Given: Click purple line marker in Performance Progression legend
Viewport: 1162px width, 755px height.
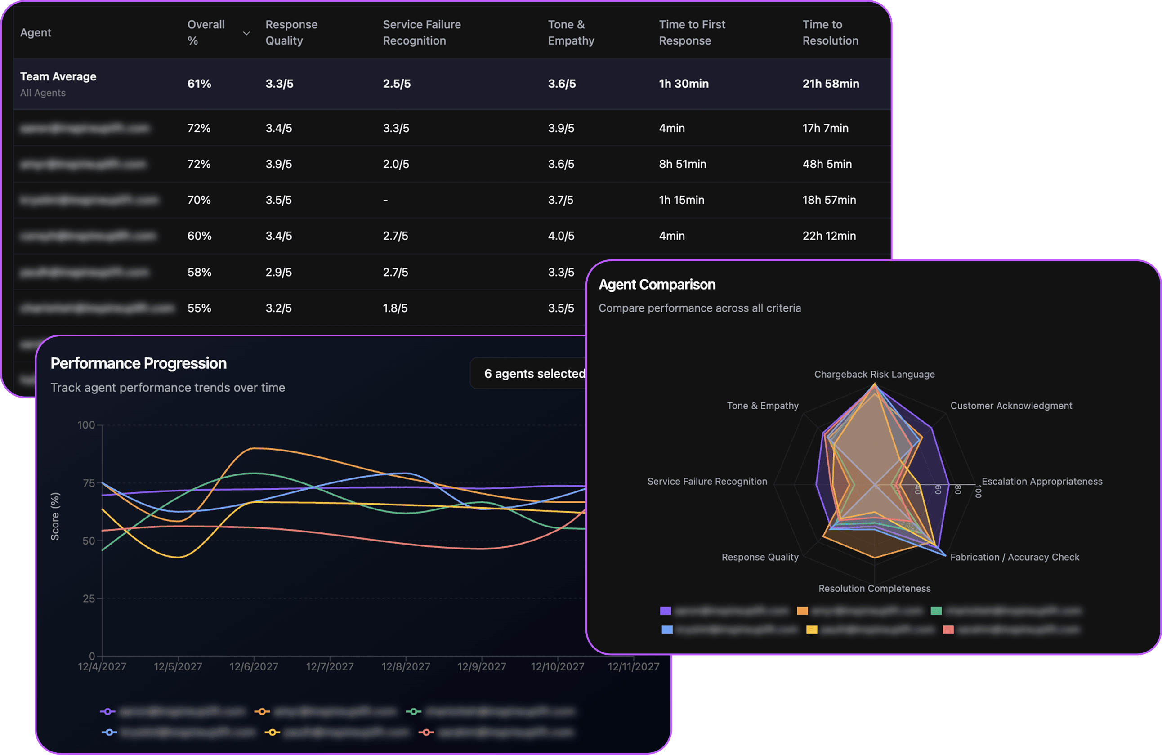Looking at the screenshot, I should pos(107,711).
